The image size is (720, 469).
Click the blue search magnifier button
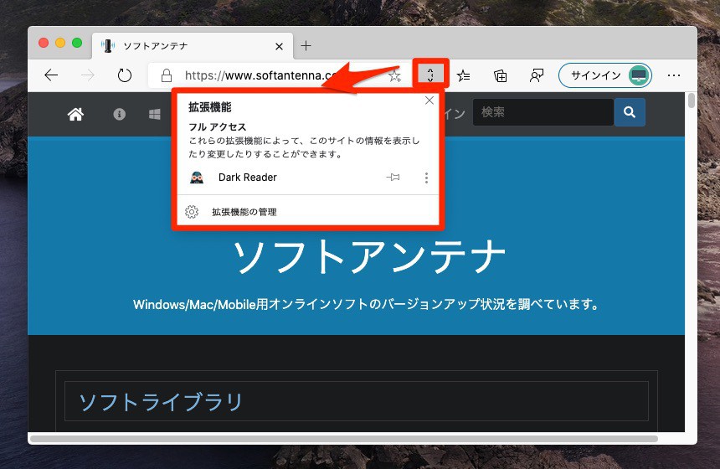[630, 112]
